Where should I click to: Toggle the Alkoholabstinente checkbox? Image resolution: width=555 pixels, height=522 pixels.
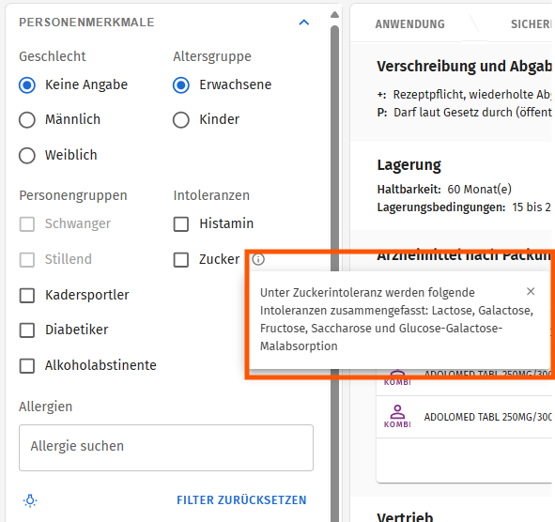coord(27,365)
